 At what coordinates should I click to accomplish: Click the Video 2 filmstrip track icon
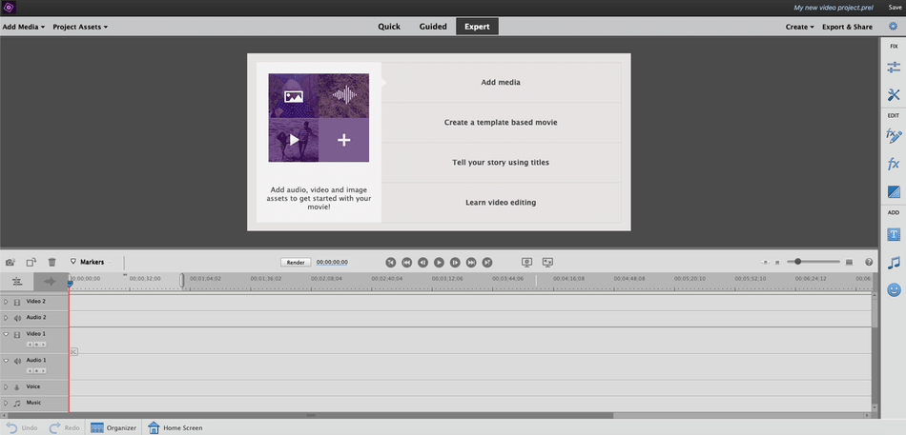click(17, 302)
